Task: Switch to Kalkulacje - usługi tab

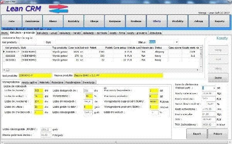Action: (47, 33)
